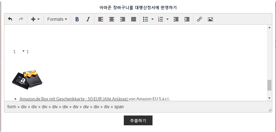Decrease indent of paragraph
The image size is (276, 132).
tap(176, 19)
